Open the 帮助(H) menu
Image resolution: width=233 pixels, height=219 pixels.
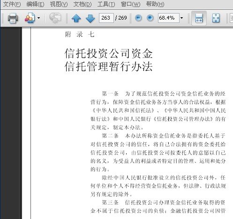[155, 4]
